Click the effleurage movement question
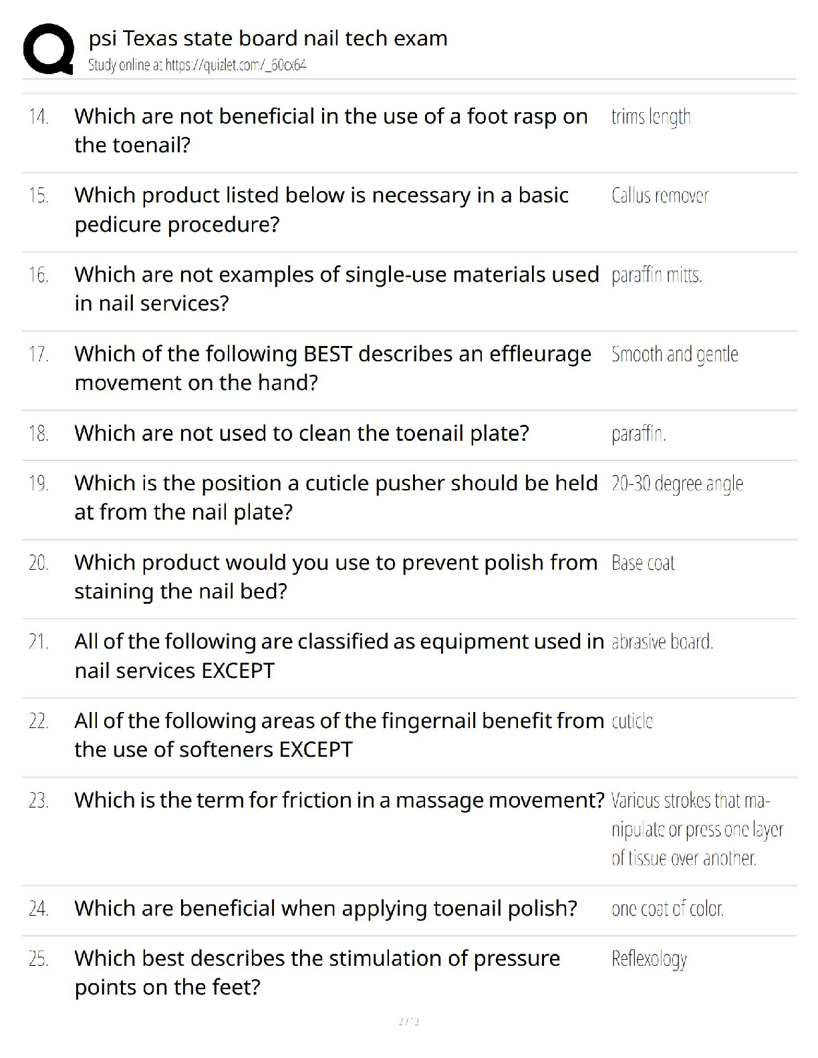818x1058 pixels. [333, 368]
